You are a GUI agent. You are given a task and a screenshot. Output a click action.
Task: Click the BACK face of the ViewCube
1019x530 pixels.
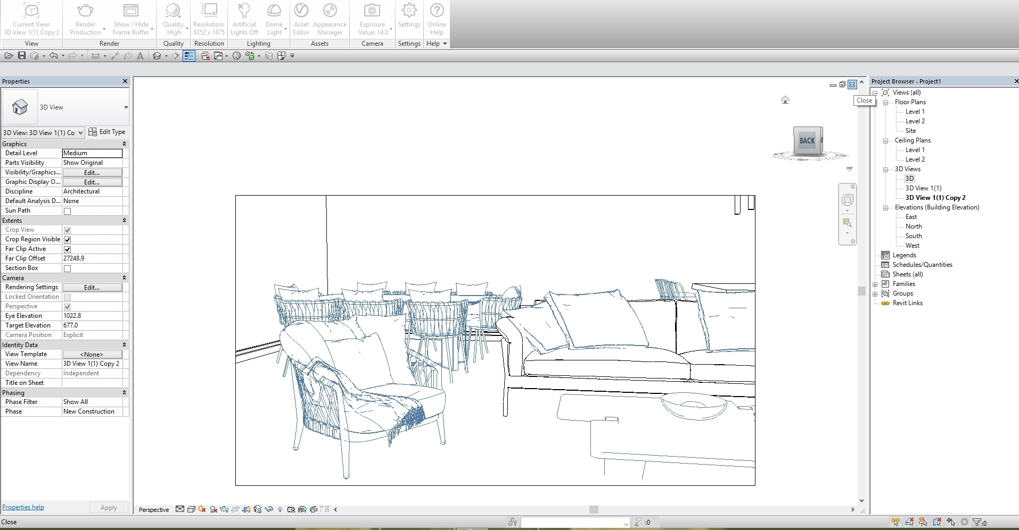[x=807, y=140]
